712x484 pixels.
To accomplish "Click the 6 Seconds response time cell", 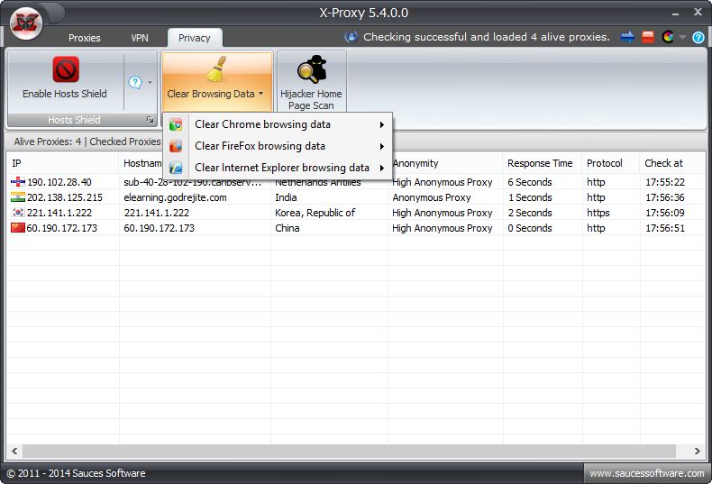I will click(530, 182).
